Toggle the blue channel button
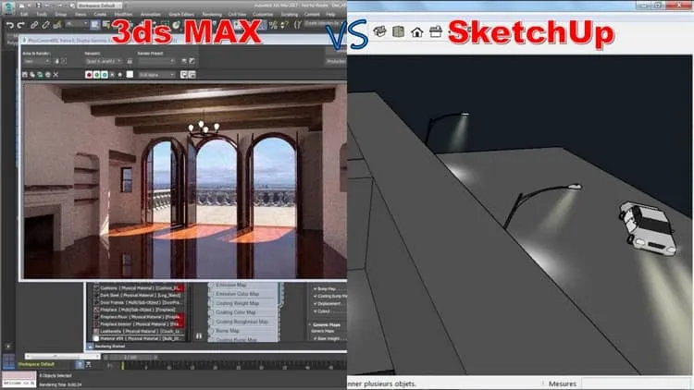 pyautogui.click(x=105, y=75)
